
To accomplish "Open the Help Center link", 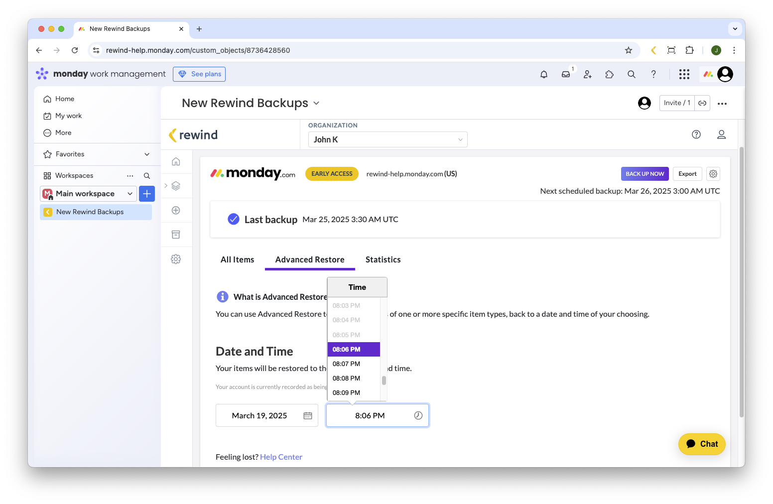I will click(281, 457).
